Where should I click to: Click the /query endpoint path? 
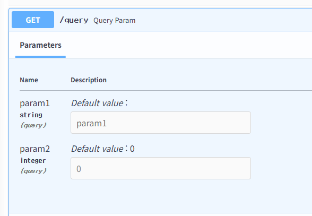(74, 20)
